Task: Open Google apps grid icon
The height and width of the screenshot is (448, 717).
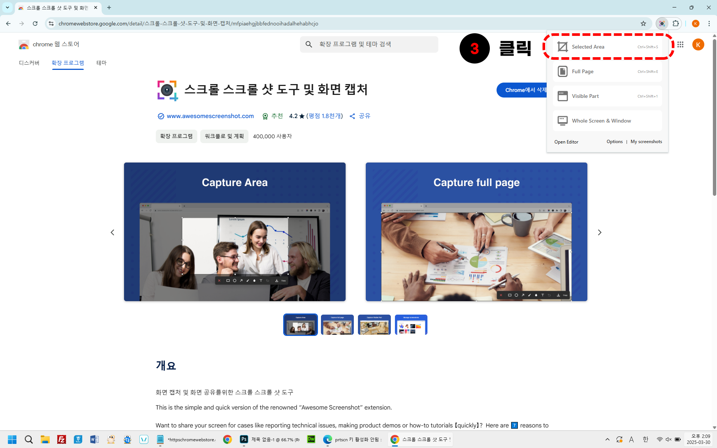Action: [680, 44]
